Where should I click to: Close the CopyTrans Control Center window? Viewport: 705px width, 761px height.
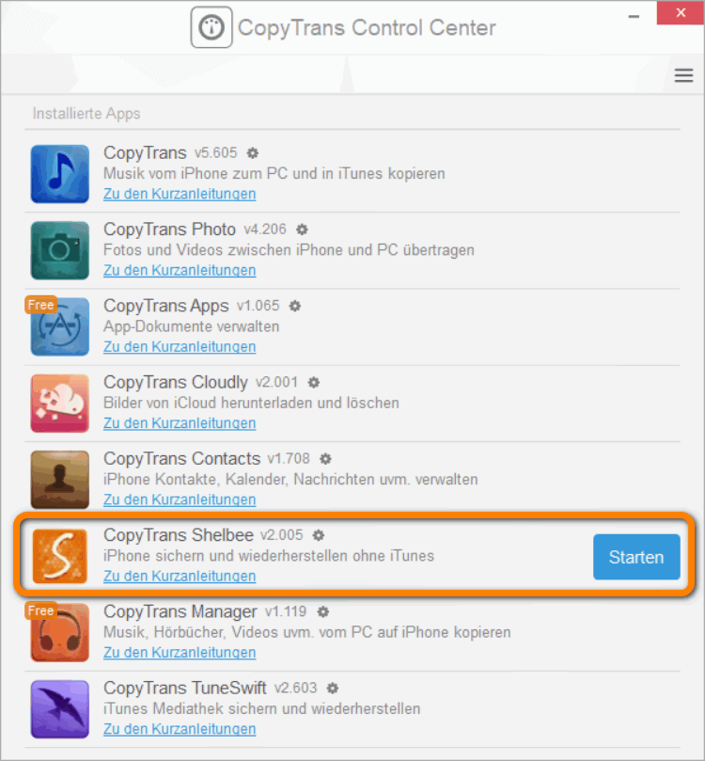(683, 13)
